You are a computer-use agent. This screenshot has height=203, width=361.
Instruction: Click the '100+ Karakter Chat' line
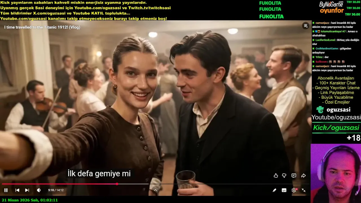pyautogui.click(x=336, y=83)
